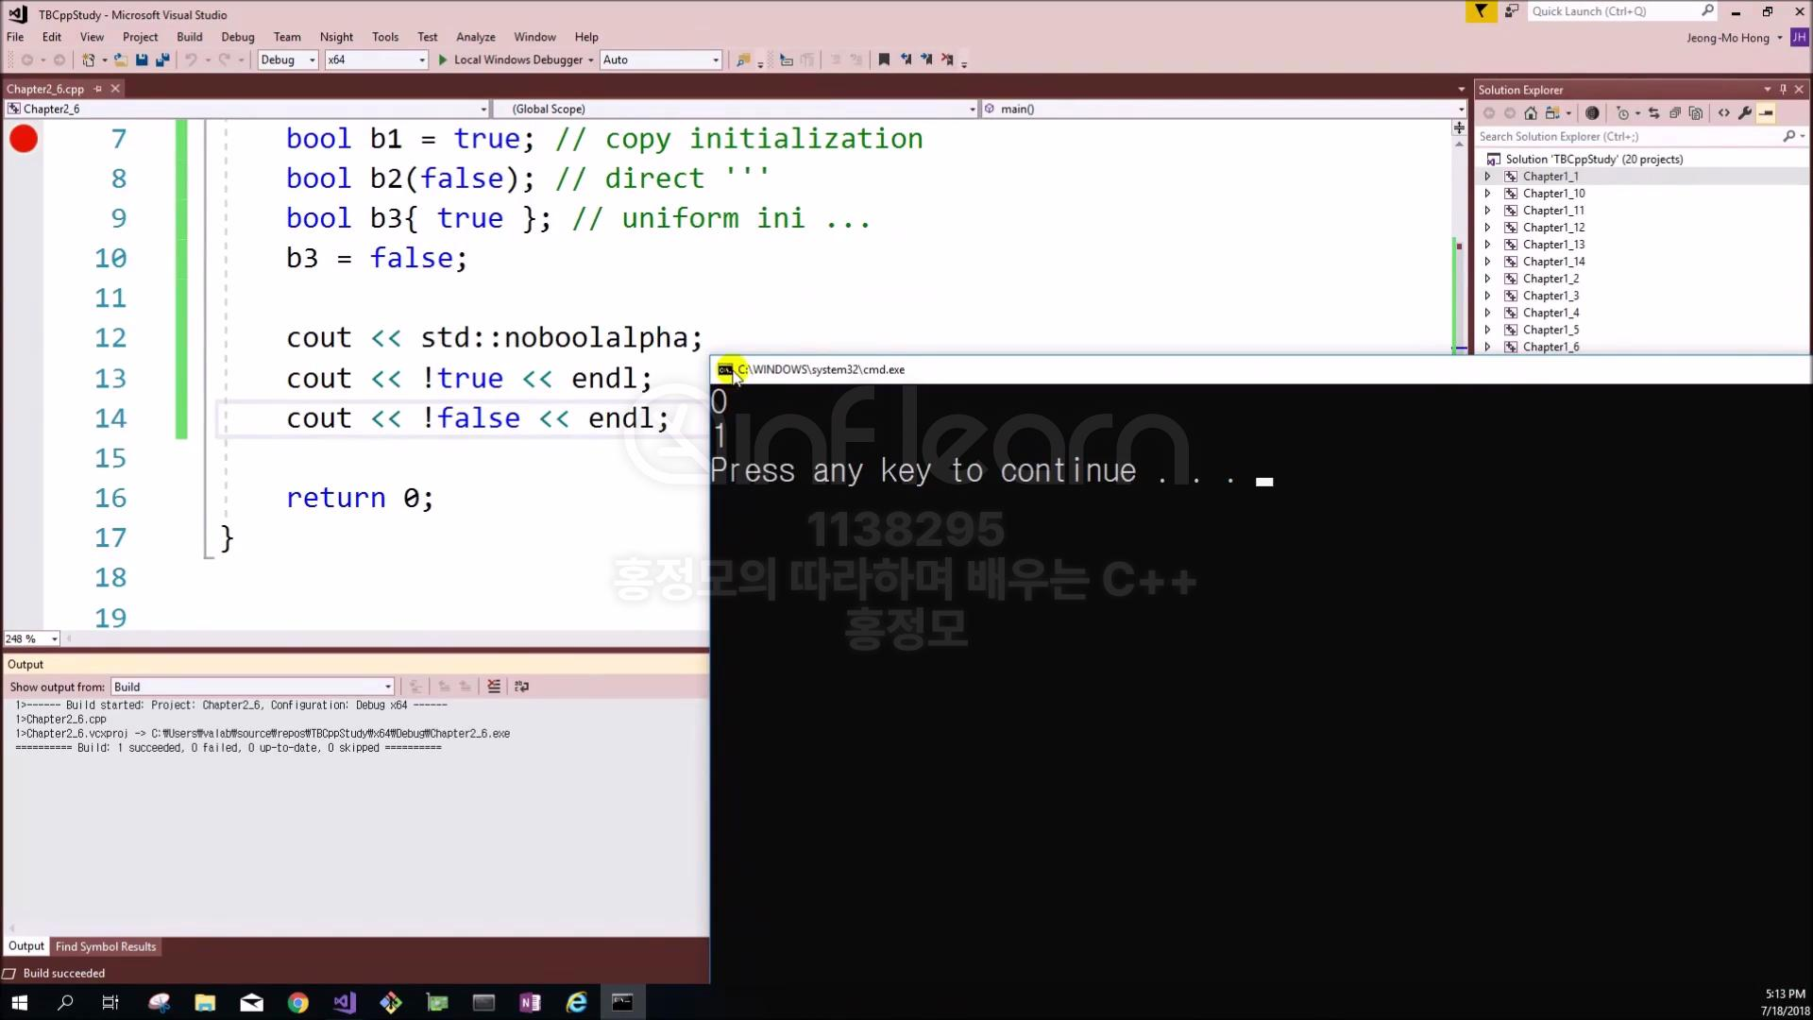Toggle word wrap in Output panel
The image size is (1813, 1020).
521,687
